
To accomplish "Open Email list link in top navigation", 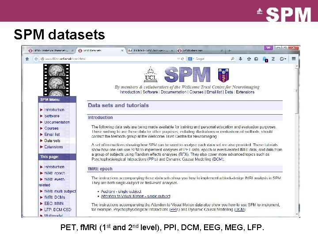I will pyautogui.click(x=214, y=92).
